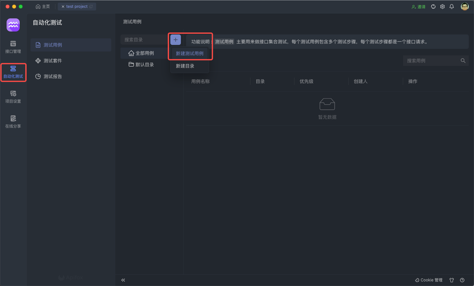This screenshot has height=286, width=474.
Task: Click the highlighted 测试用例 tag in description
Action: tap(224, 42)
